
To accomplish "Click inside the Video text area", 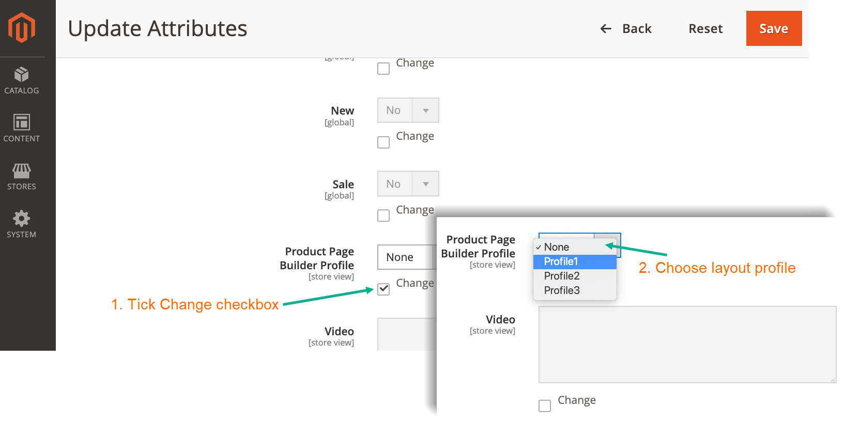I will [x=687, y=344].
